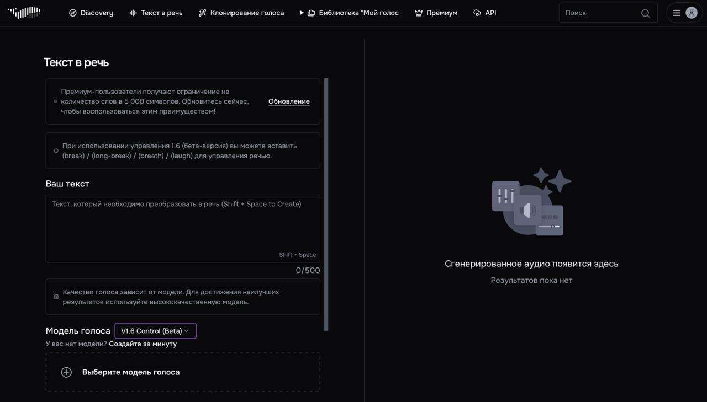Open the Премиум menu item

(x=436, y=13)
